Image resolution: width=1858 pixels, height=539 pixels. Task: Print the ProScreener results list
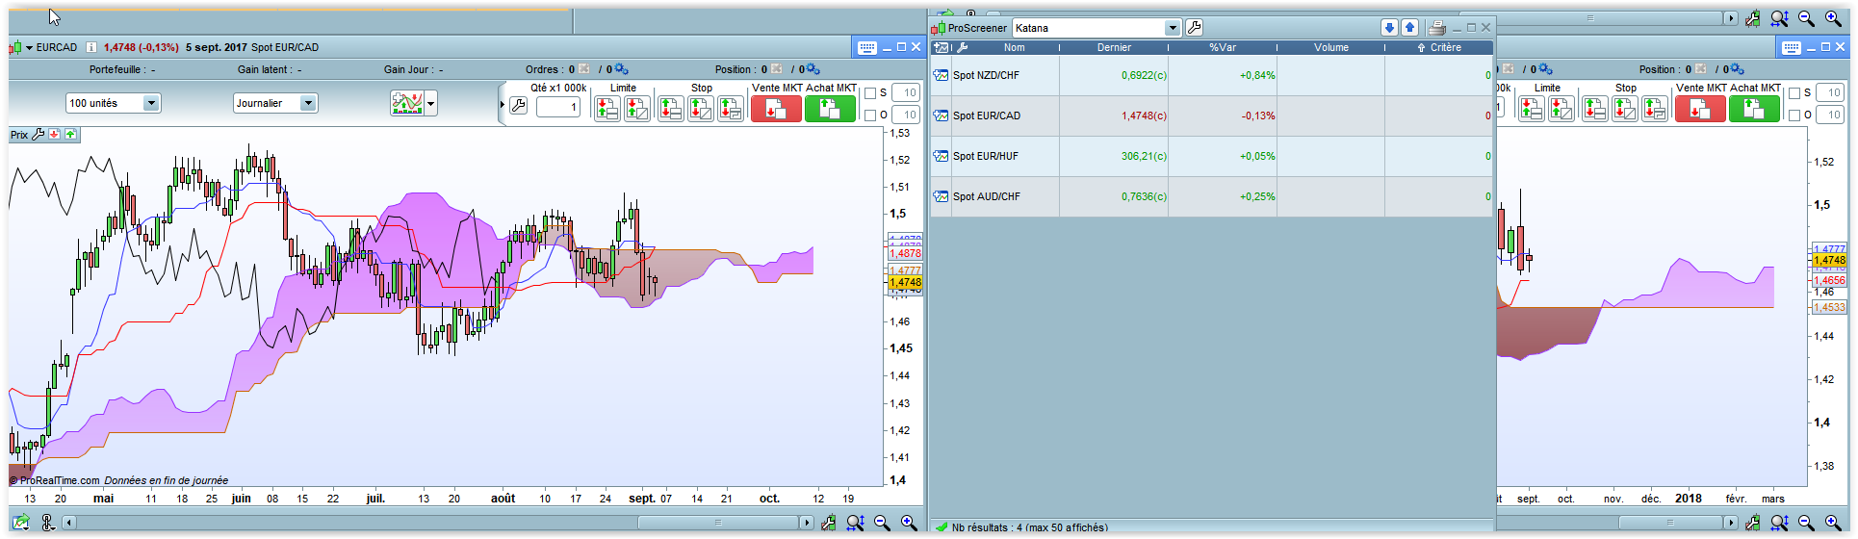point(1436,28)
